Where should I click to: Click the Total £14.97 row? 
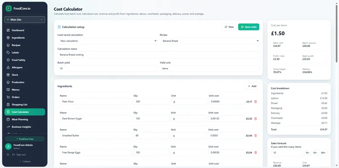tap(299, 129)
